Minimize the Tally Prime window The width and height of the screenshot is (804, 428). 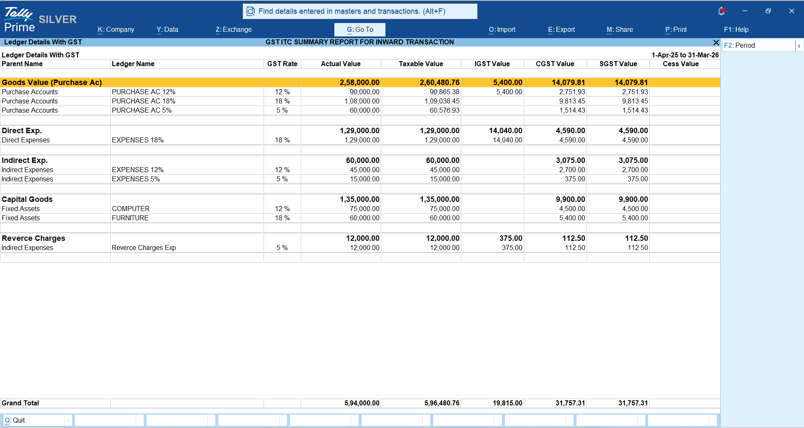[x=745, y=11]
